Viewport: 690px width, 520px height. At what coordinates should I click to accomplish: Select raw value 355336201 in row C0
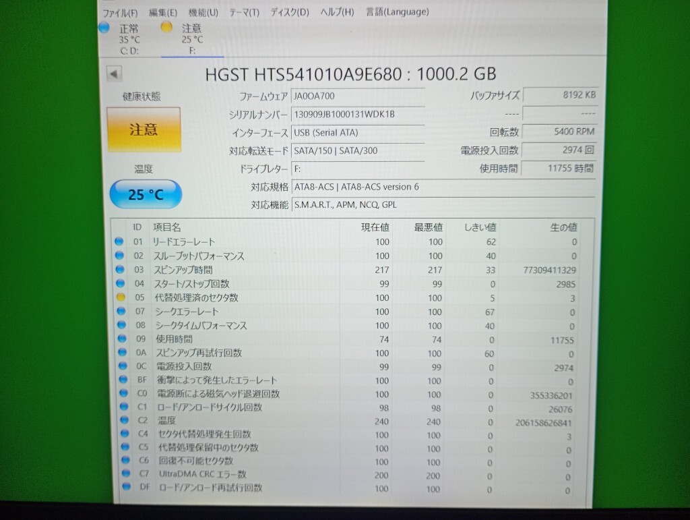tap(551, 395)
